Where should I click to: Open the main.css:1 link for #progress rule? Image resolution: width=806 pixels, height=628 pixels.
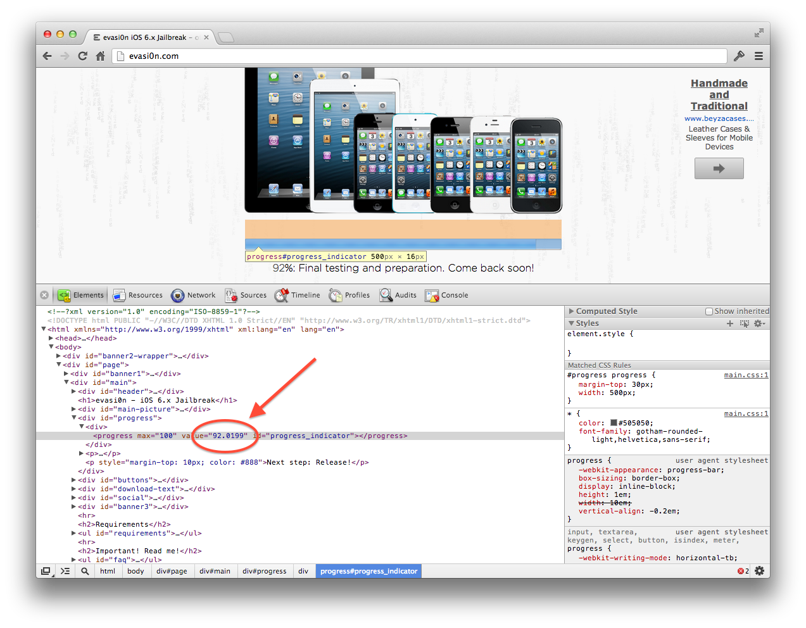746,375
